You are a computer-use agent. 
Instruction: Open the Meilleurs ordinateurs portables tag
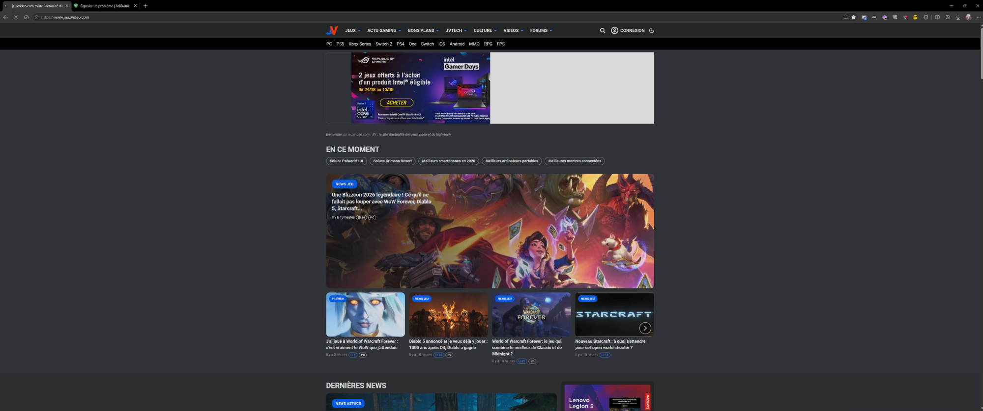(512, 161)
